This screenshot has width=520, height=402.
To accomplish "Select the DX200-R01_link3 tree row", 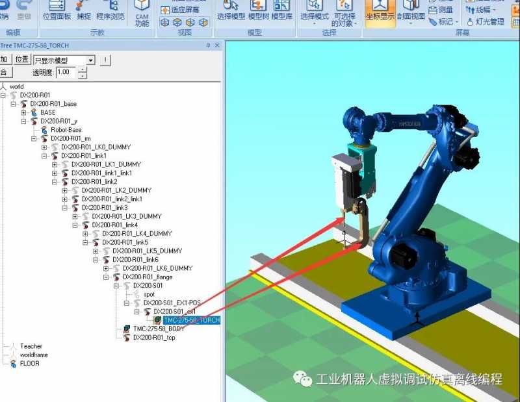I will (x=105, y=207).
